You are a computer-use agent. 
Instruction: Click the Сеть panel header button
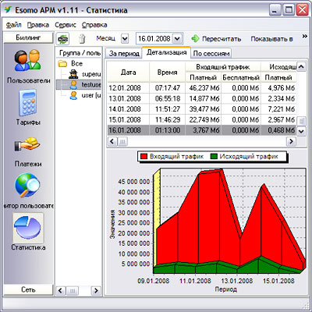(28, 289)
